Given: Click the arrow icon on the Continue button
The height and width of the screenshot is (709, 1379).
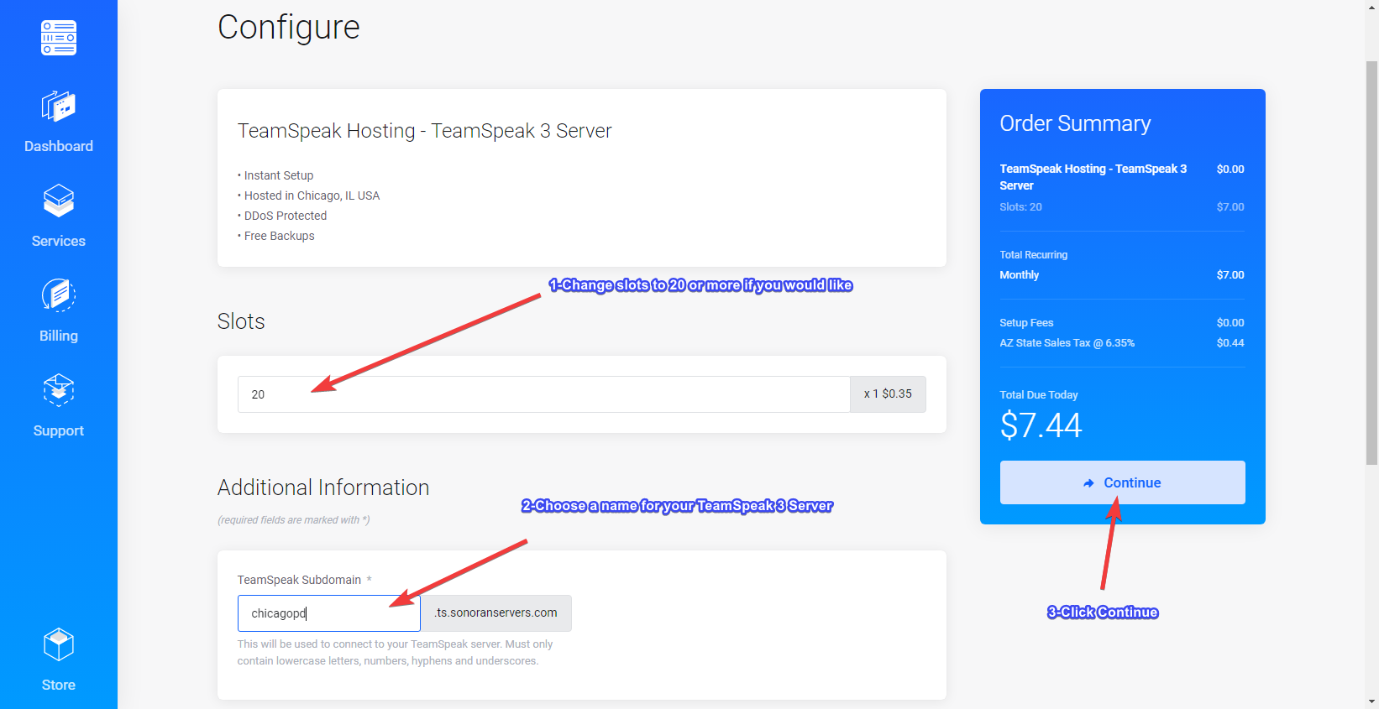Looking at the screenshot, I should click(1089, 483).
